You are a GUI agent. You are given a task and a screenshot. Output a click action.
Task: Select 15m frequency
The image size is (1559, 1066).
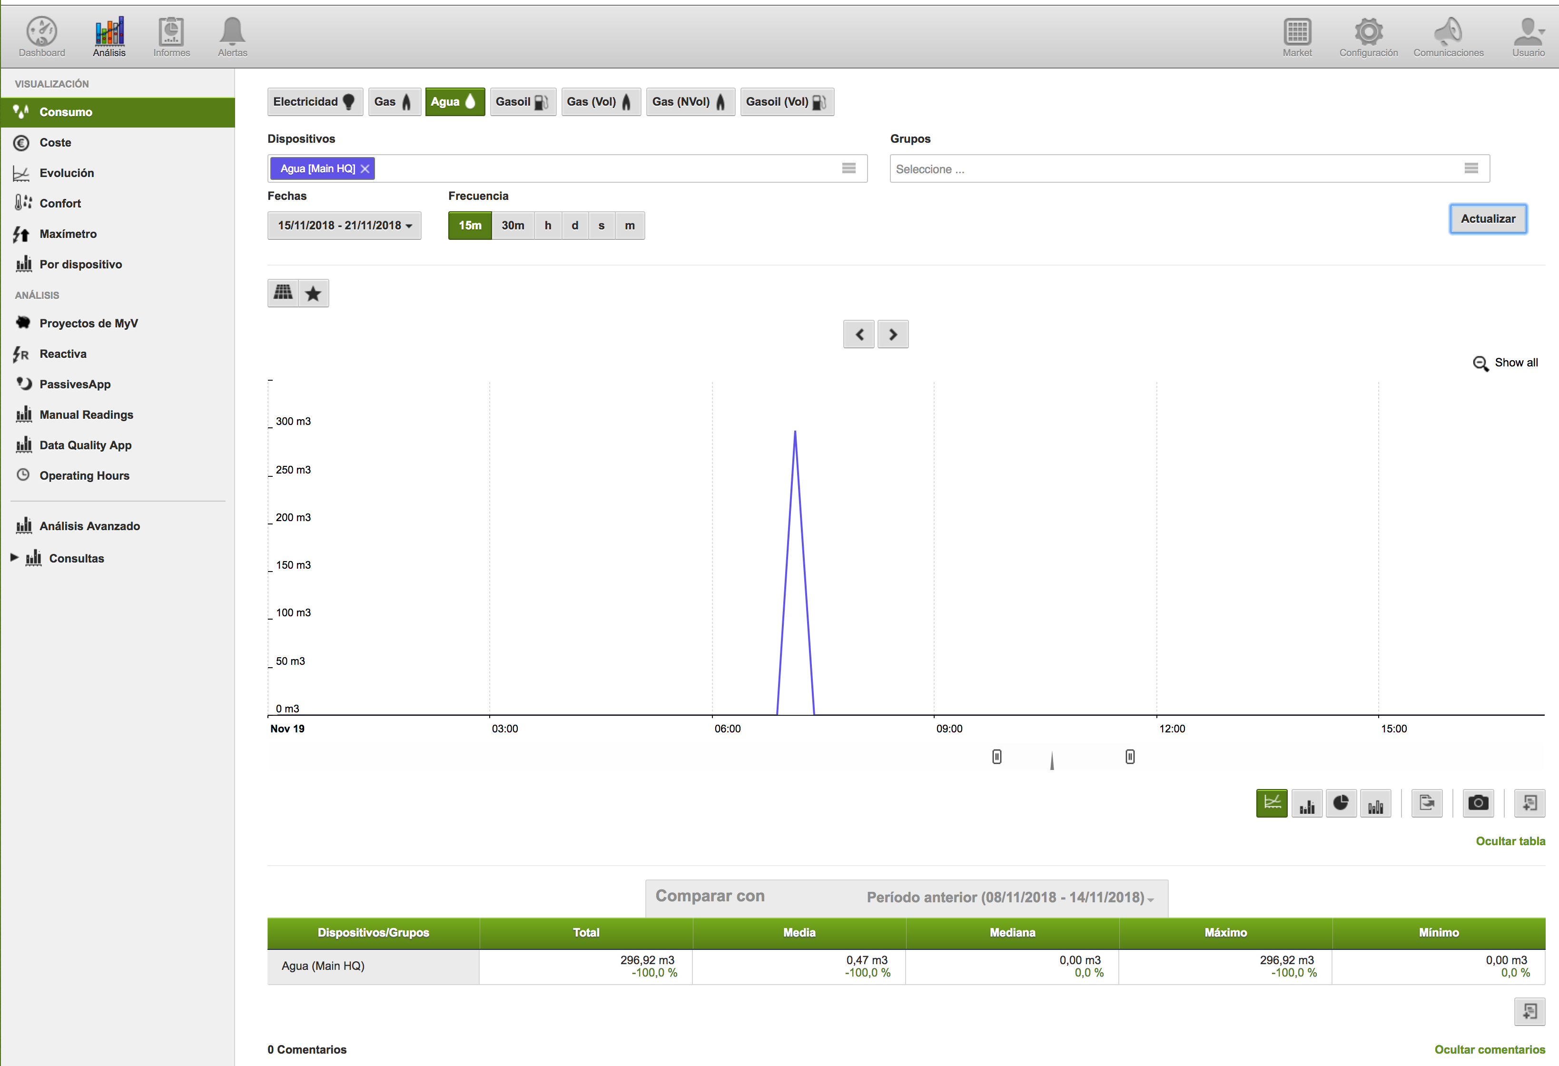pyautogui.click(x=470, y=226)
